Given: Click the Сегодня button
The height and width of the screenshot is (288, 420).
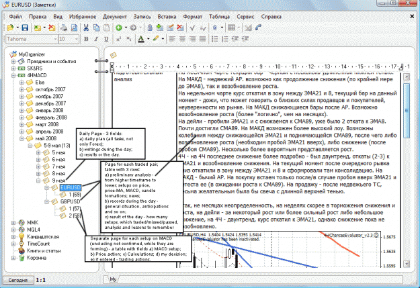Looking at the screenshot, I should 18,280.
